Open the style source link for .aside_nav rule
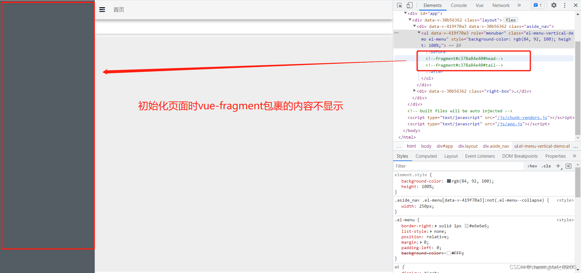Viewport: 581px width, 273px height. click(x=565, y=200)
